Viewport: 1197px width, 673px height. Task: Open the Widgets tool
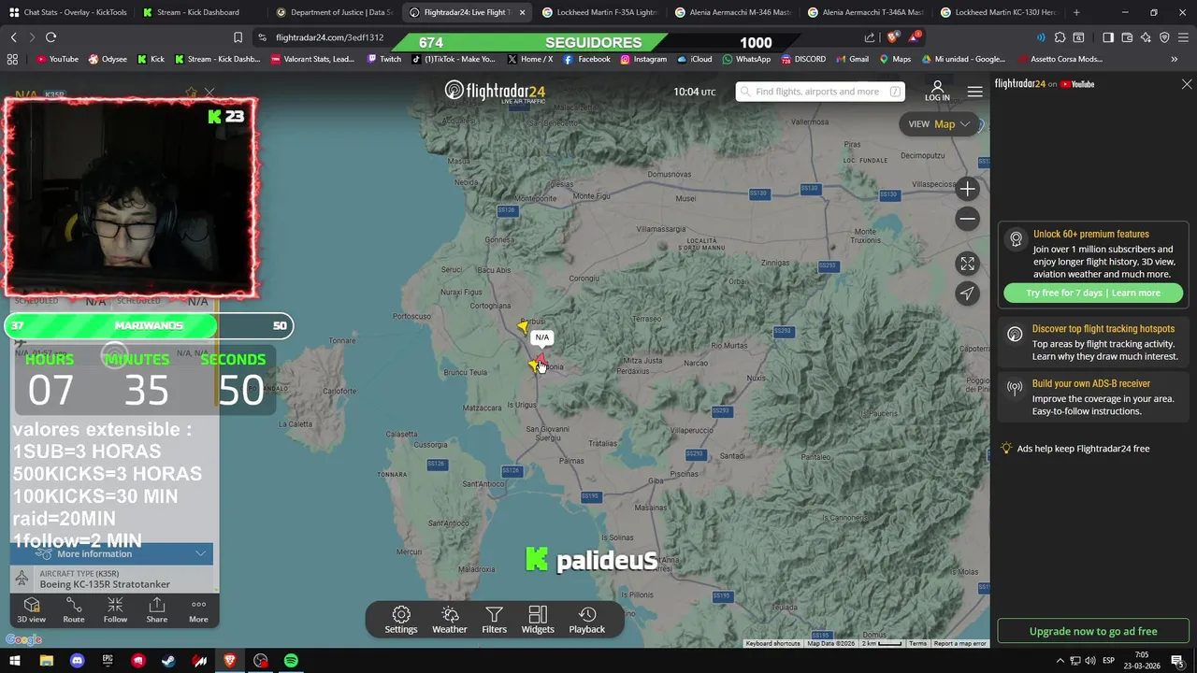tap(538, 620)
